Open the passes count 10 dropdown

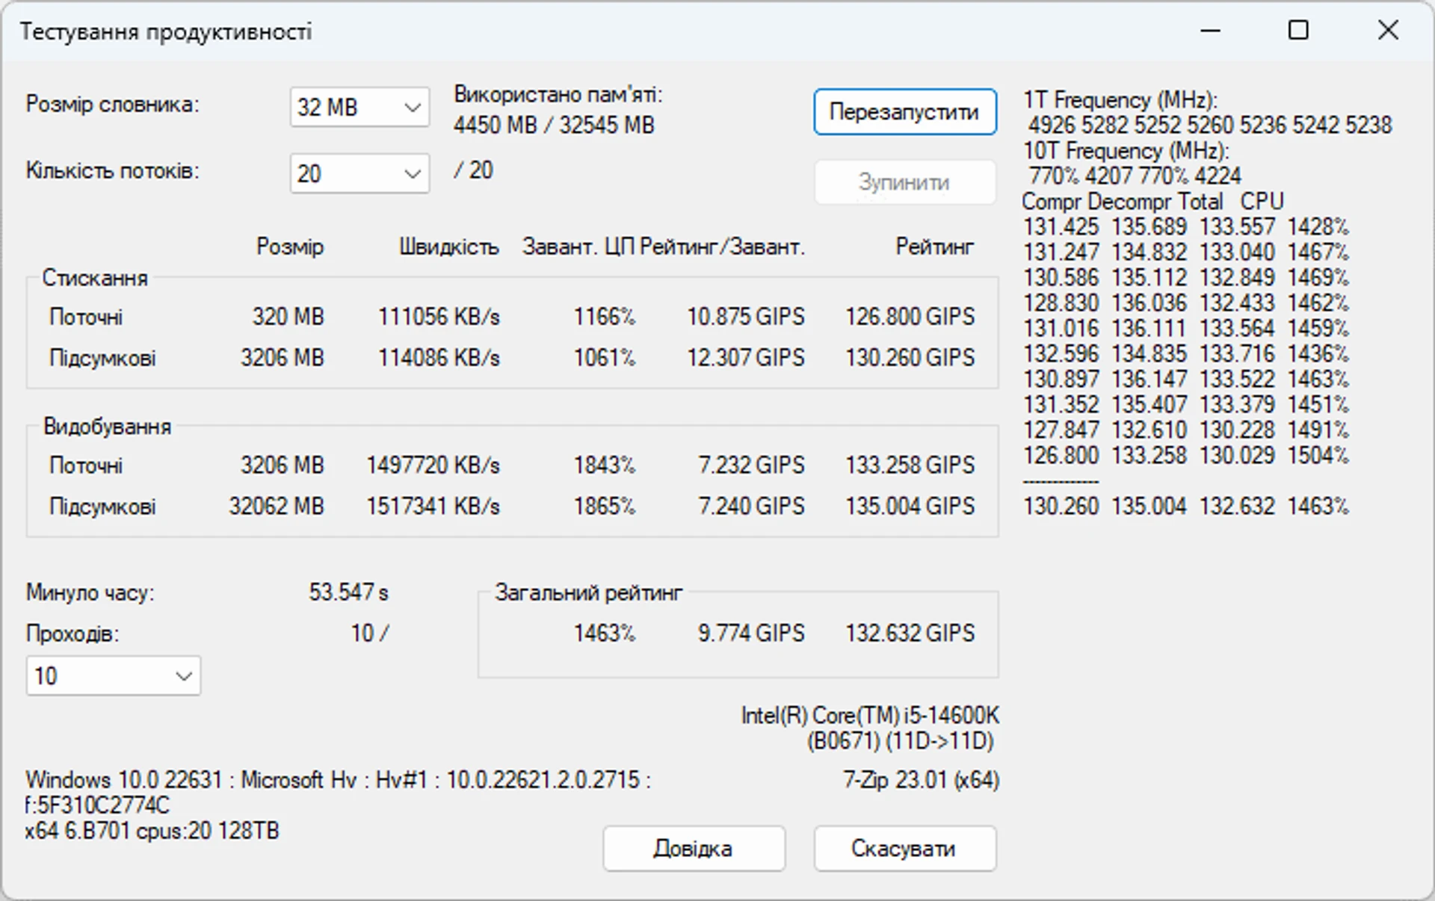pos(114,676)
